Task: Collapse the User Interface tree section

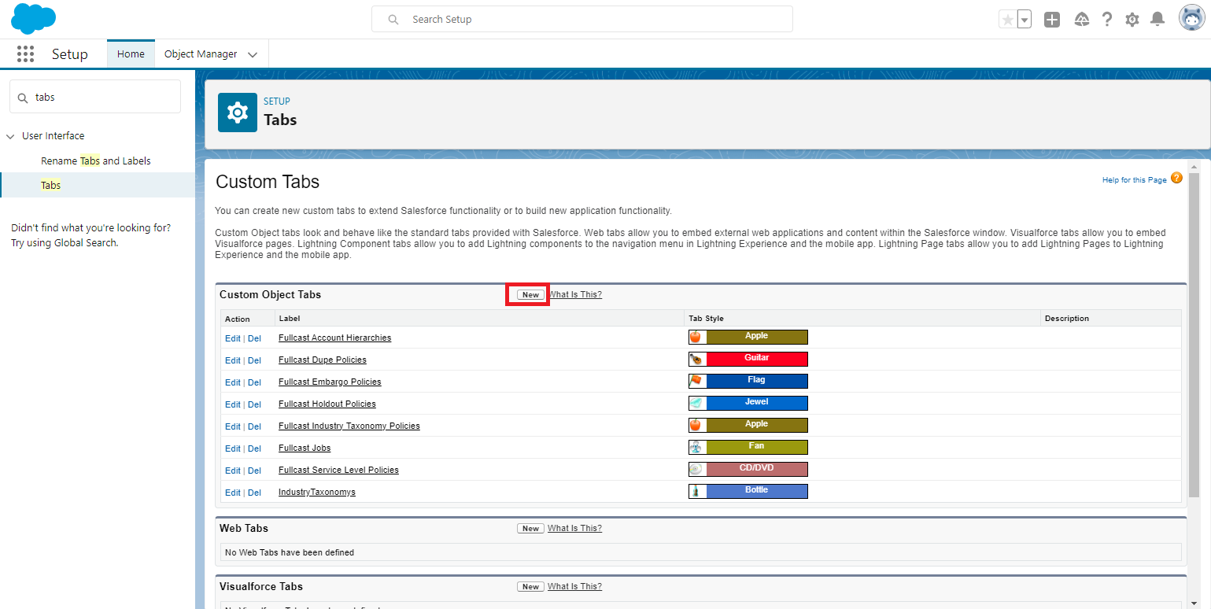Action: pyautogui.click(x=10, y=136)
